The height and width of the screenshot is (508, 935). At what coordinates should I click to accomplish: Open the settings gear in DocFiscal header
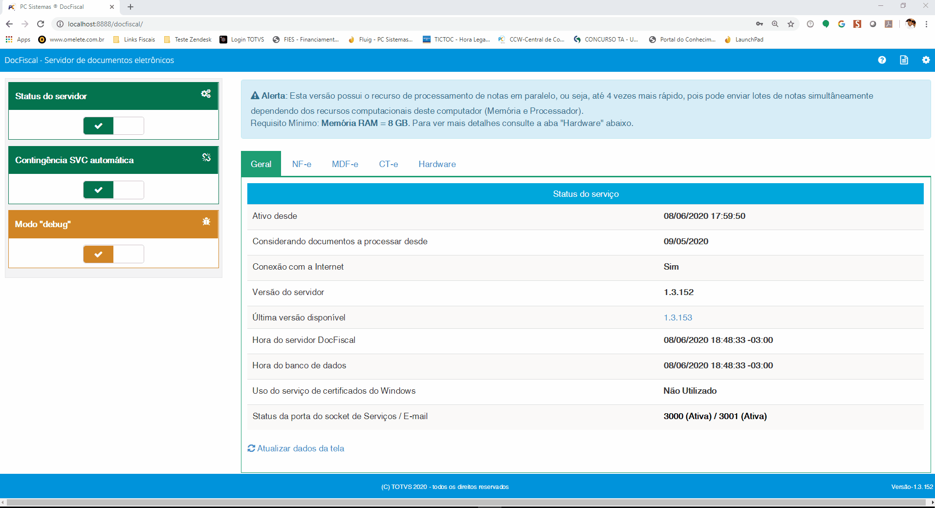(926, 60)
